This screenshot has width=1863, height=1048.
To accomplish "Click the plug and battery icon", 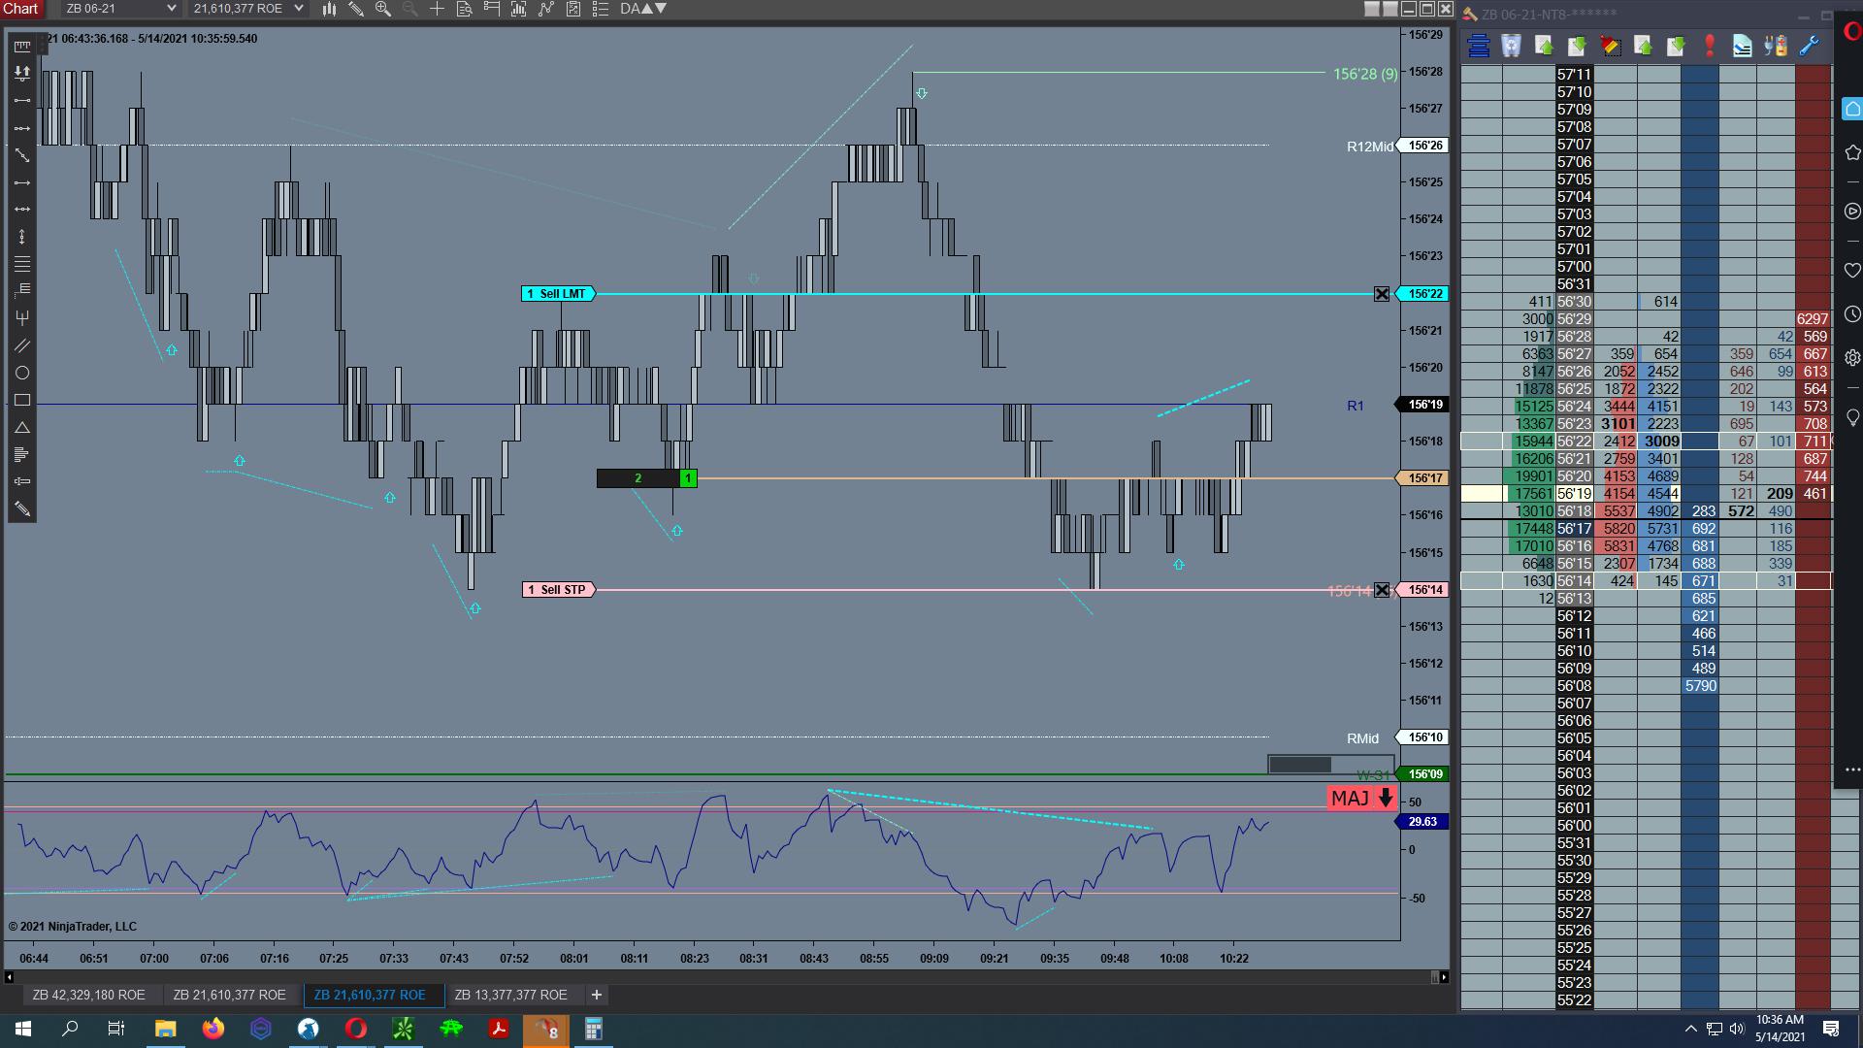I will (x=1776, y=46).
